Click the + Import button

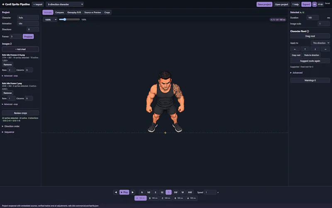(x=38, y=4)
